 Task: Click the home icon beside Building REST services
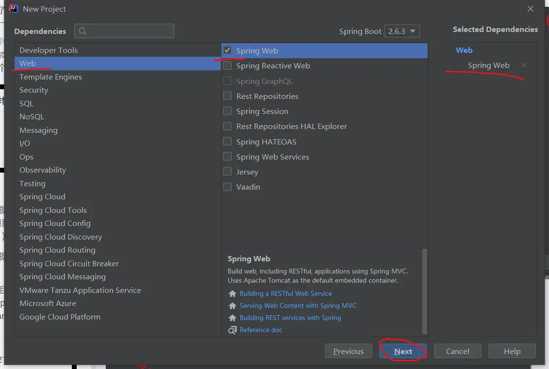pyautogui.click(x=232, y=318)
